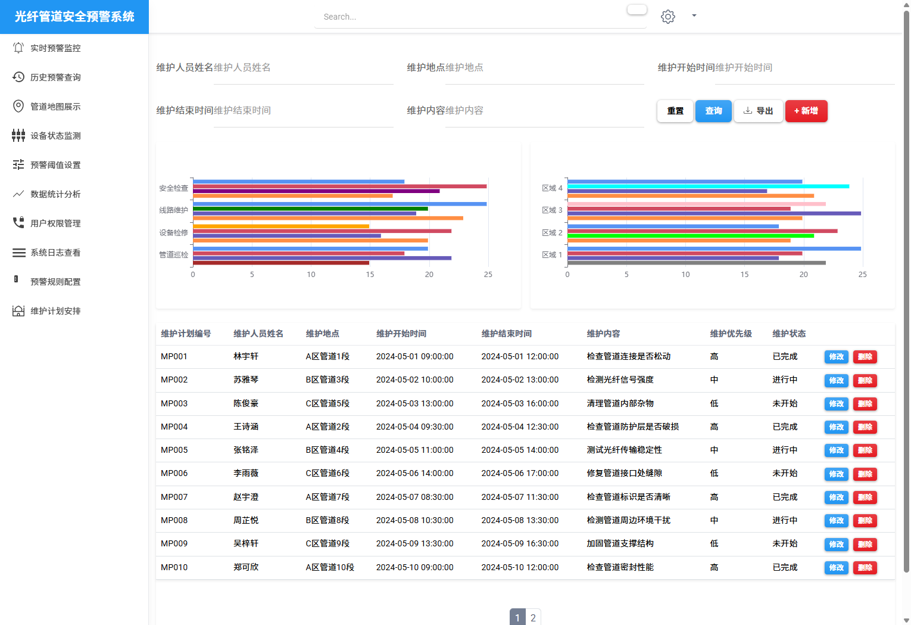
Task: Click the map pin icon for 管道地图展示
Action: point(18,106)
